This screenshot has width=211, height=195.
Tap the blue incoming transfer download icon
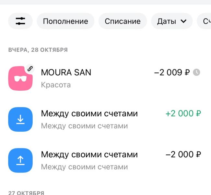20,119
